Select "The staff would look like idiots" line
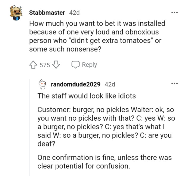Viewport: 187px width, 176px height. (x=87, y=96)
